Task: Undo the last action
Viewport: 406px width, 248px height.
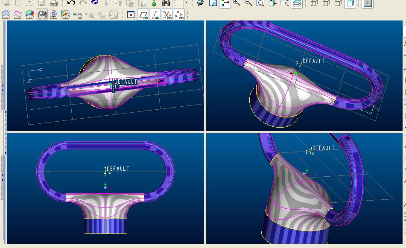Action: coord(71,3)
